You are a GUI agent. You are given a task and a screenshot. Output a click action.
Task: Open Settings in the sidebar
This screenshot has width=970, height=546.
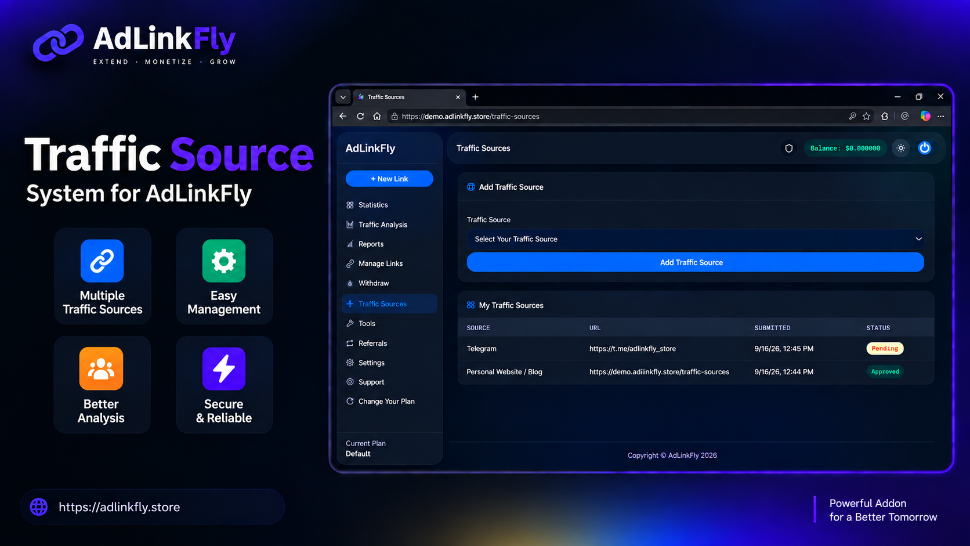[389, 363]
